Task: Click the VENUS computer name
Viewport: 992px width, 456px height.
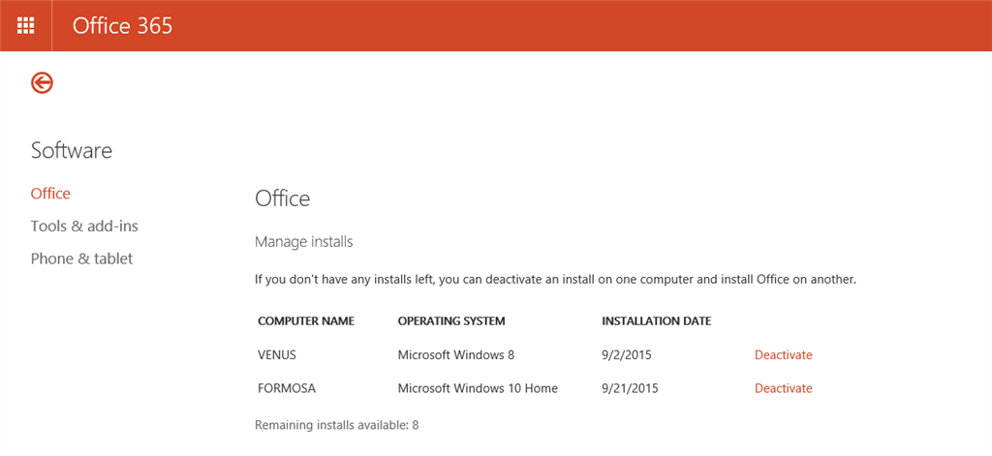Action: (277, 354)
